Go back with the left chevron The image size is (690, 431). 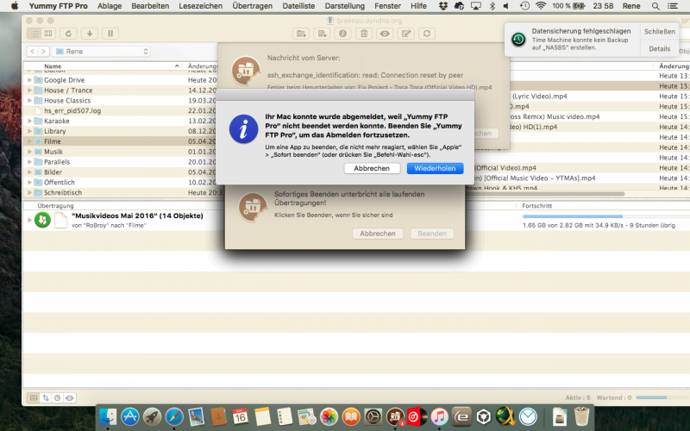[33, 52]
